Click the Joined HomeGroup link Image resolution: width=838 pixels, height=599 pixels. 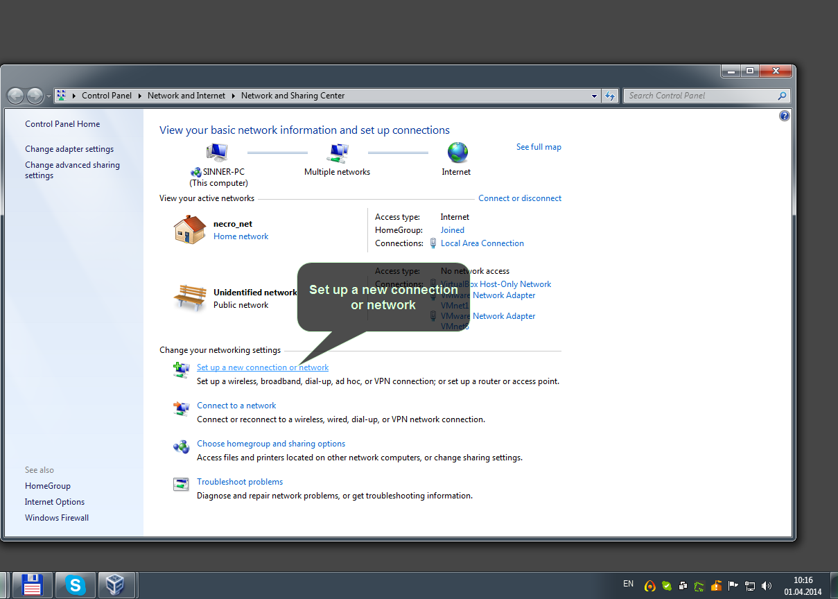[453, 230]
